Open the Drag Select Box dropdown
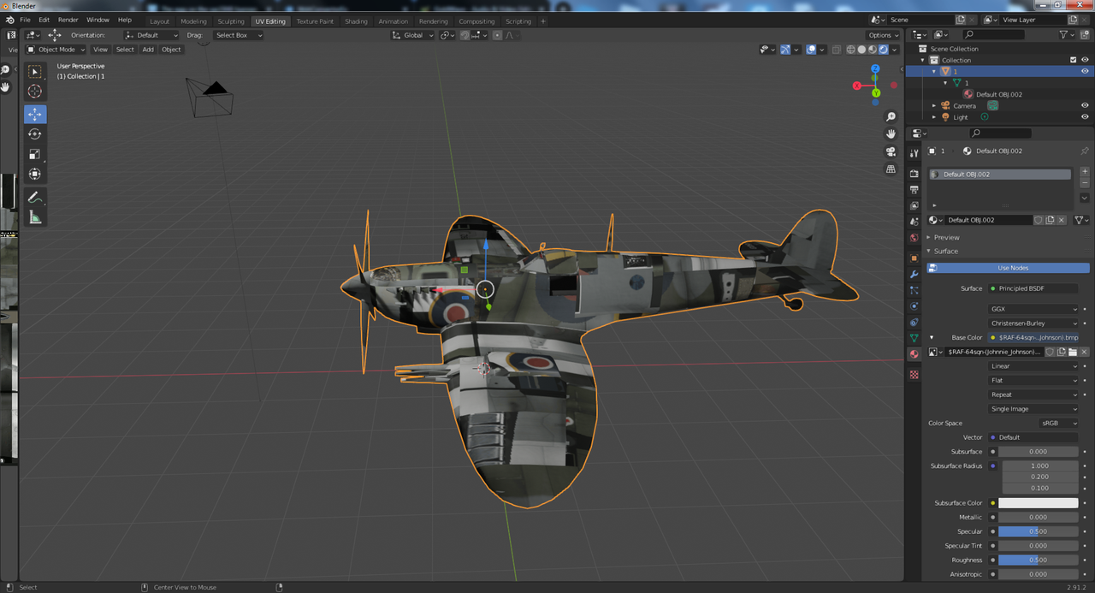Viewport: 1095px width, 593px height. pos(238,35)
